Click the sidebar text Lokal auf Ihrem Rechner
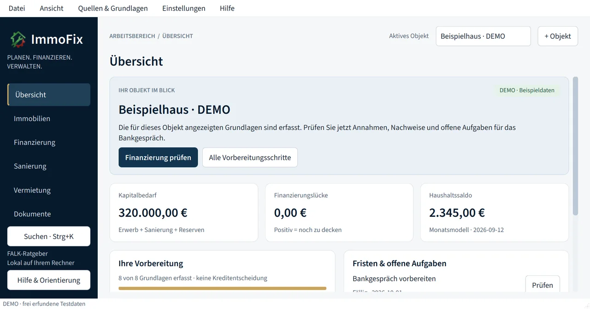This screenshot has height=309, width=590. pos(41,263)
